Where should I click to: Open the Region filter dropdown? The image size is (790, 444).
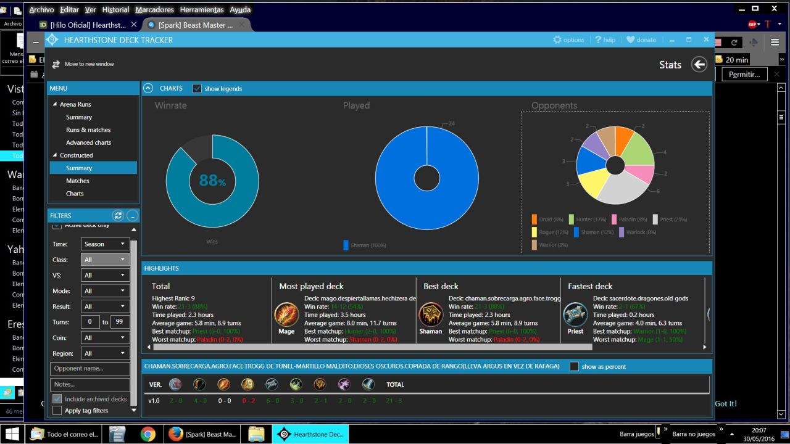[105, 353]
